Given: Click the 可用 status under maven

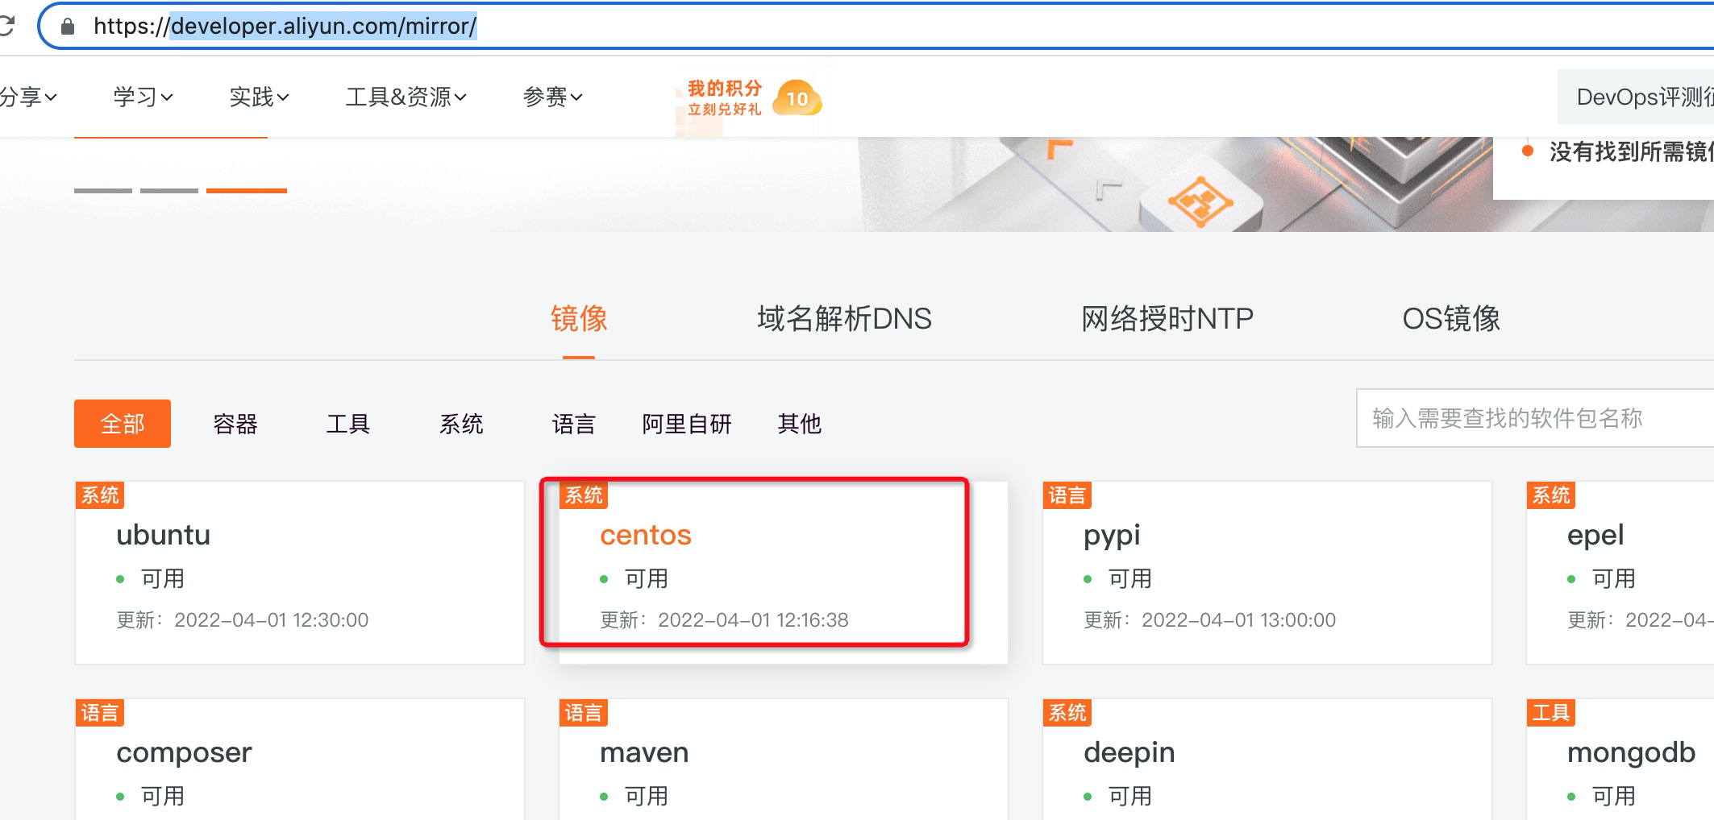Looking at the screenshot, I should pos(647,796).
